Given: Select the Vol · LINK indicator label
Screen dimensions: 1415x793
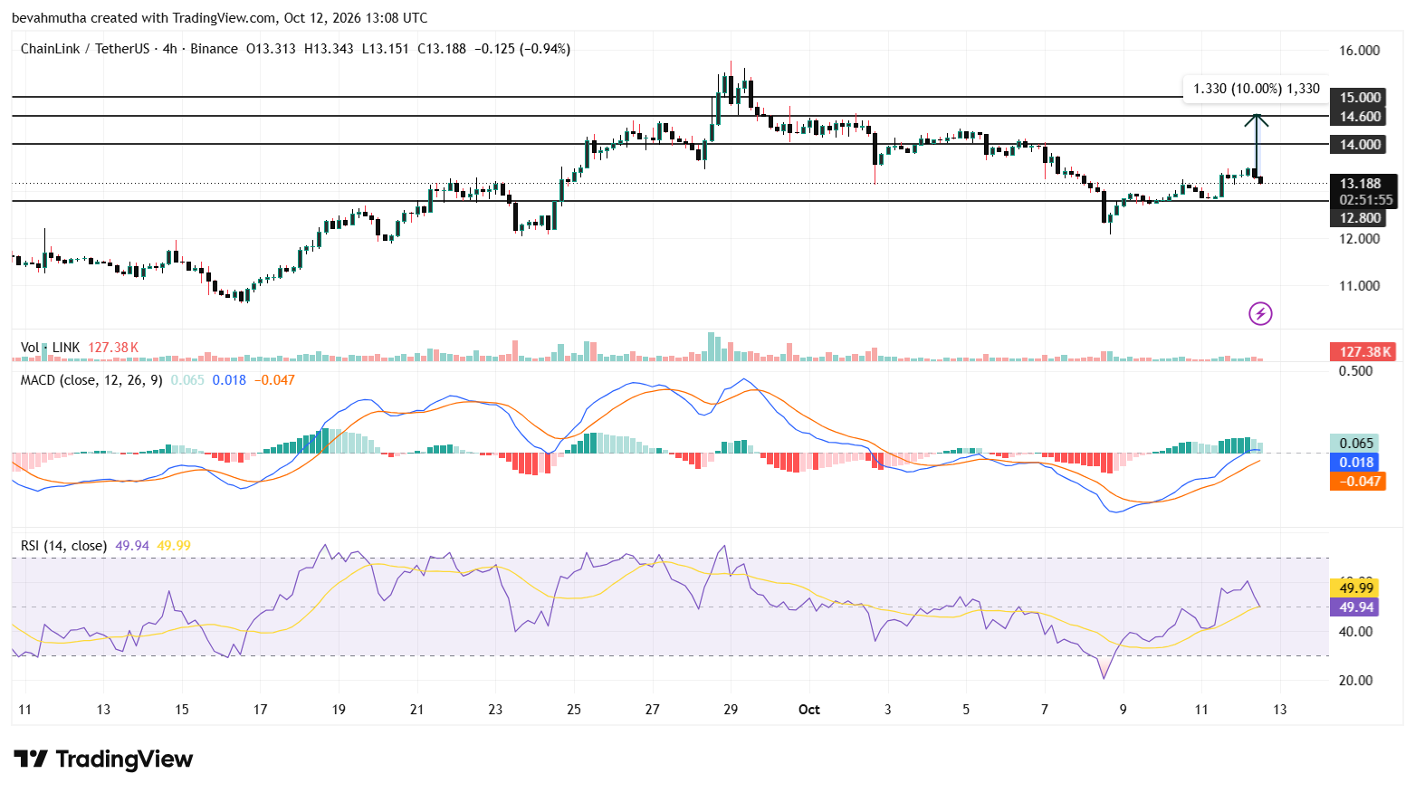Looking at the screenshot, I should pos(50,348).
